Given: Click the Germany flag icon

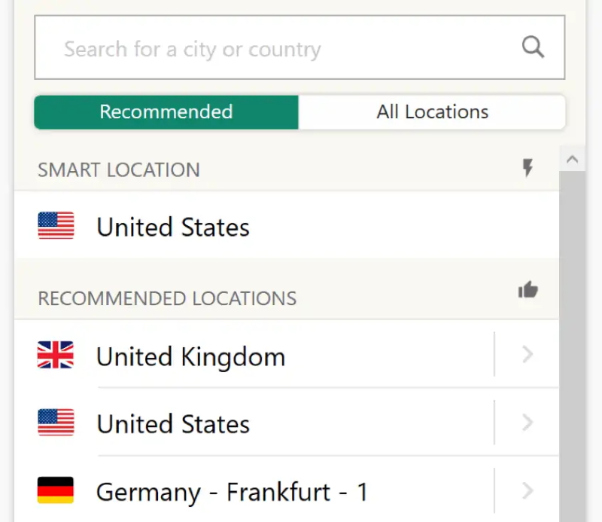Looking at the screenshot, I should [56, 490].
